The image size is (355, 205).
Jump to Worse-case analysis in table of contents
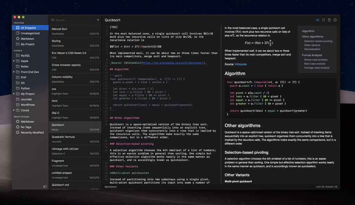pos(315,60)
